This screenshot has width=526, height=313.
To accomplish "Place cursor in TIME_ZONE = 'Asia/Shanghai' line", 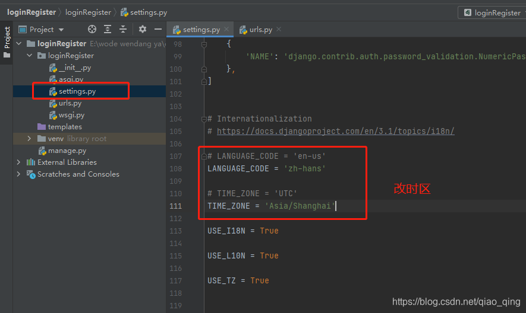I will pyautogui.click(x=271, y=206).
